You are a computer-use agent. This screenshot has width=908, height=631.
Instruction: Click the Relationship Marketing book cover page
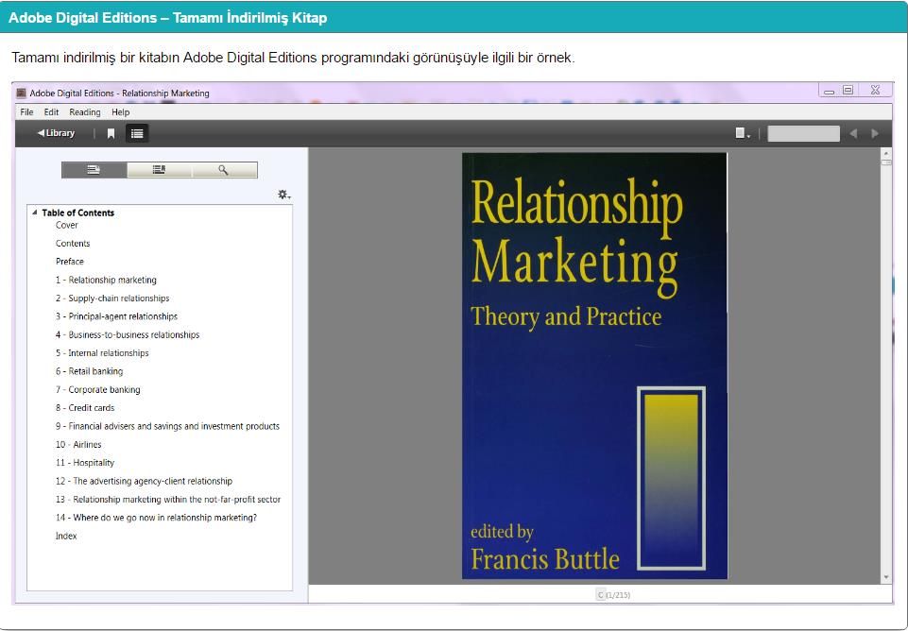point(594,366)
